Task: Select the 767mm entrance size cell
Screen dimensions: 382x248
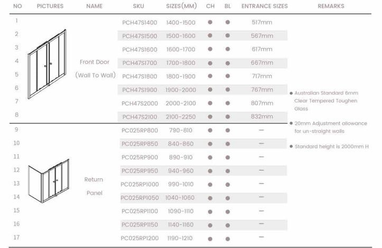Action: (262, 90)
